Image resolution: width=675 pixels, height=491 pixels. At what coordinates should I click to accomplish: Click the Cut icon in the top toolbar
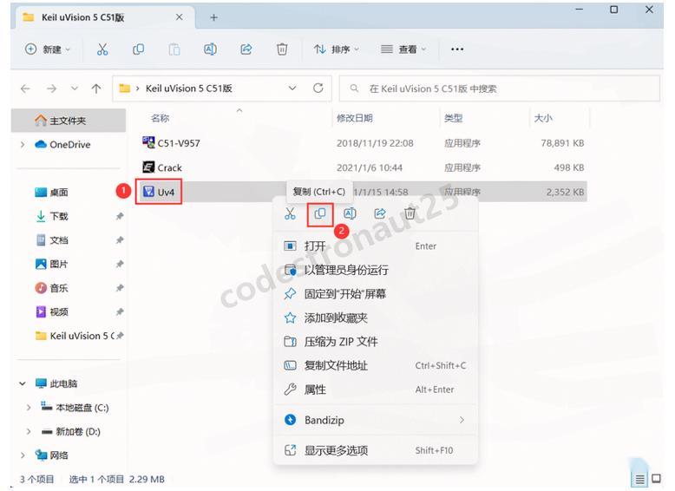click(102, 49)
